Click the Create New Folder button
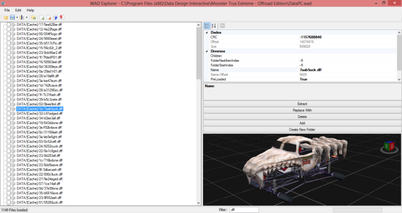This screenshot has height=213, width=402. tap(302, 129)
